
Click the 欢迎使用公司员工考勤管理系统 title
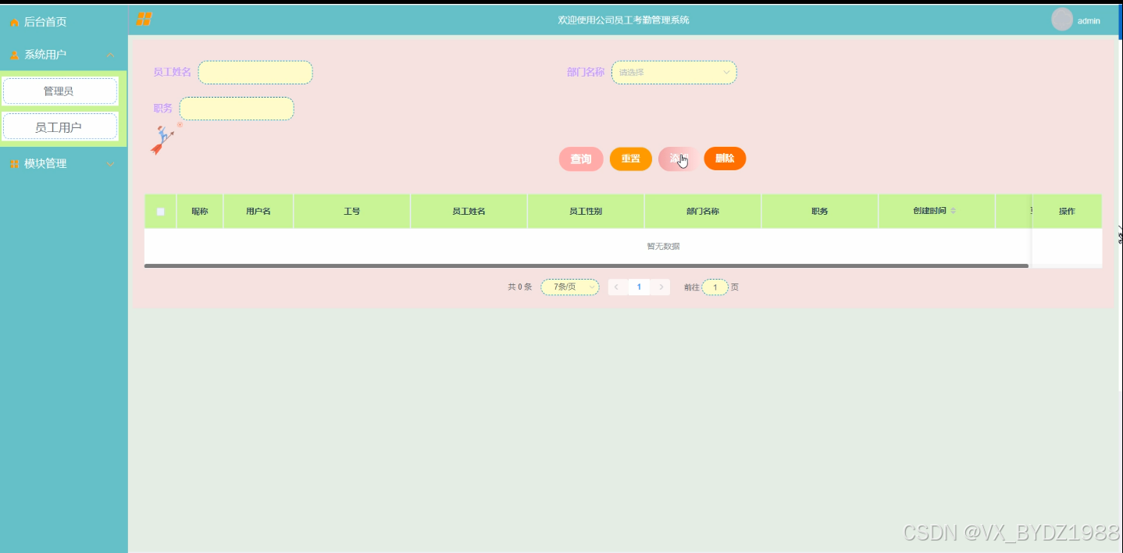pos(624,20)
